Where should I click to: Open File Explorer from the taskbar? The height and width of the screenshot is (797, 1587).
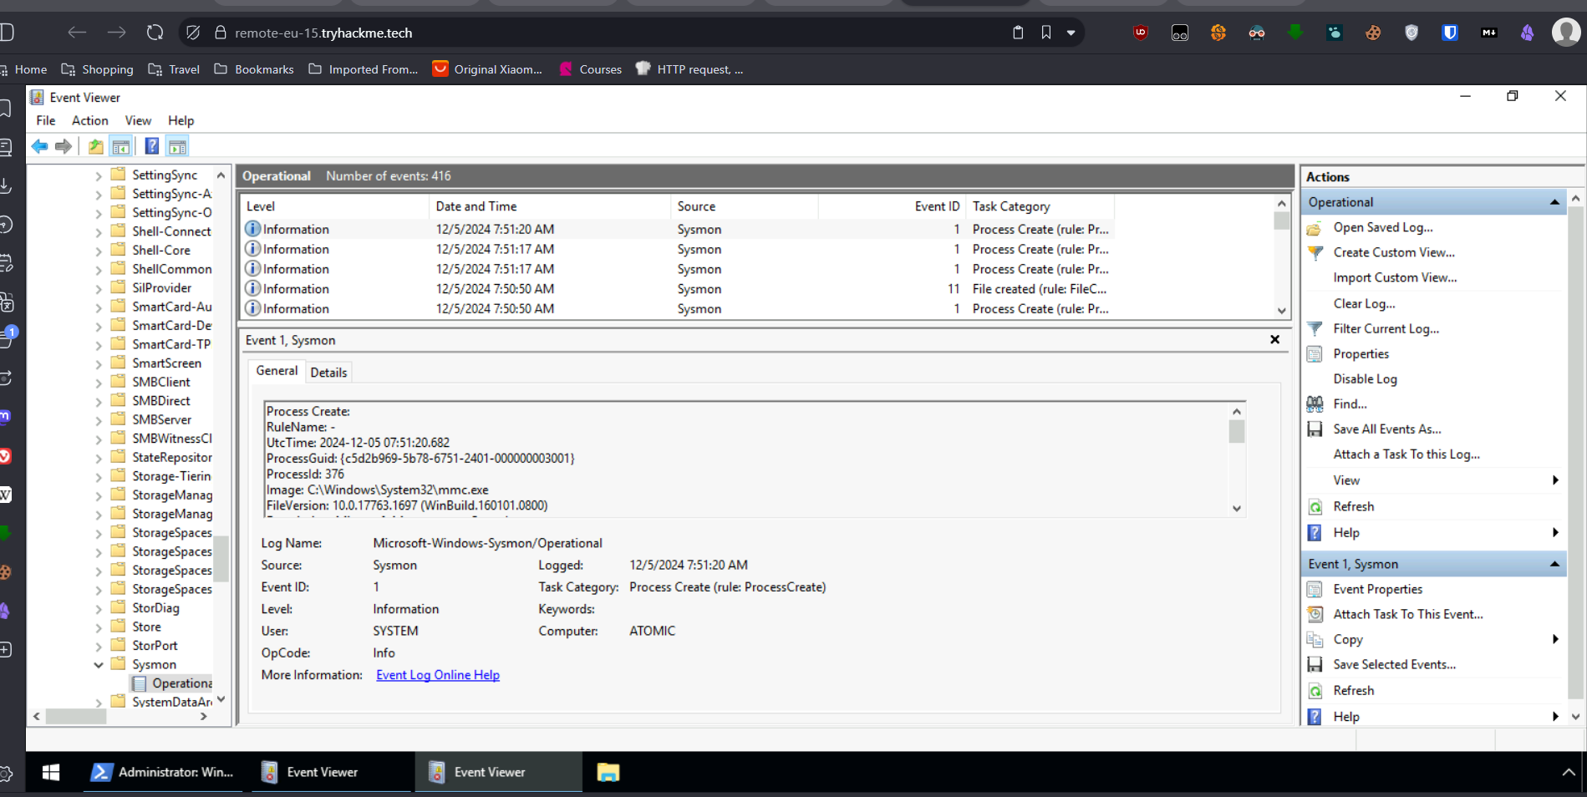608,772
